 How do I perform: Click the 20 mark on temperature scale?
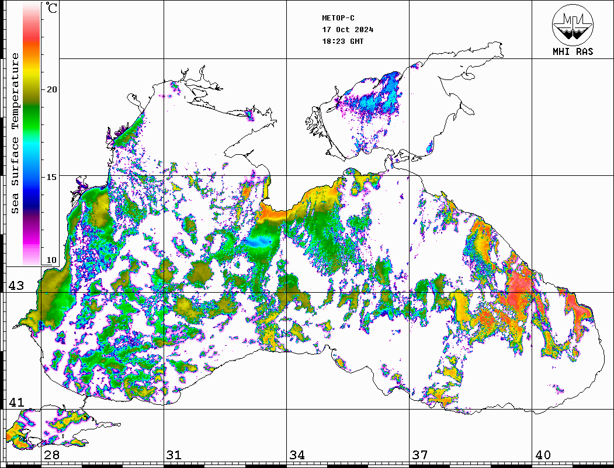click(x=51, y=89)
